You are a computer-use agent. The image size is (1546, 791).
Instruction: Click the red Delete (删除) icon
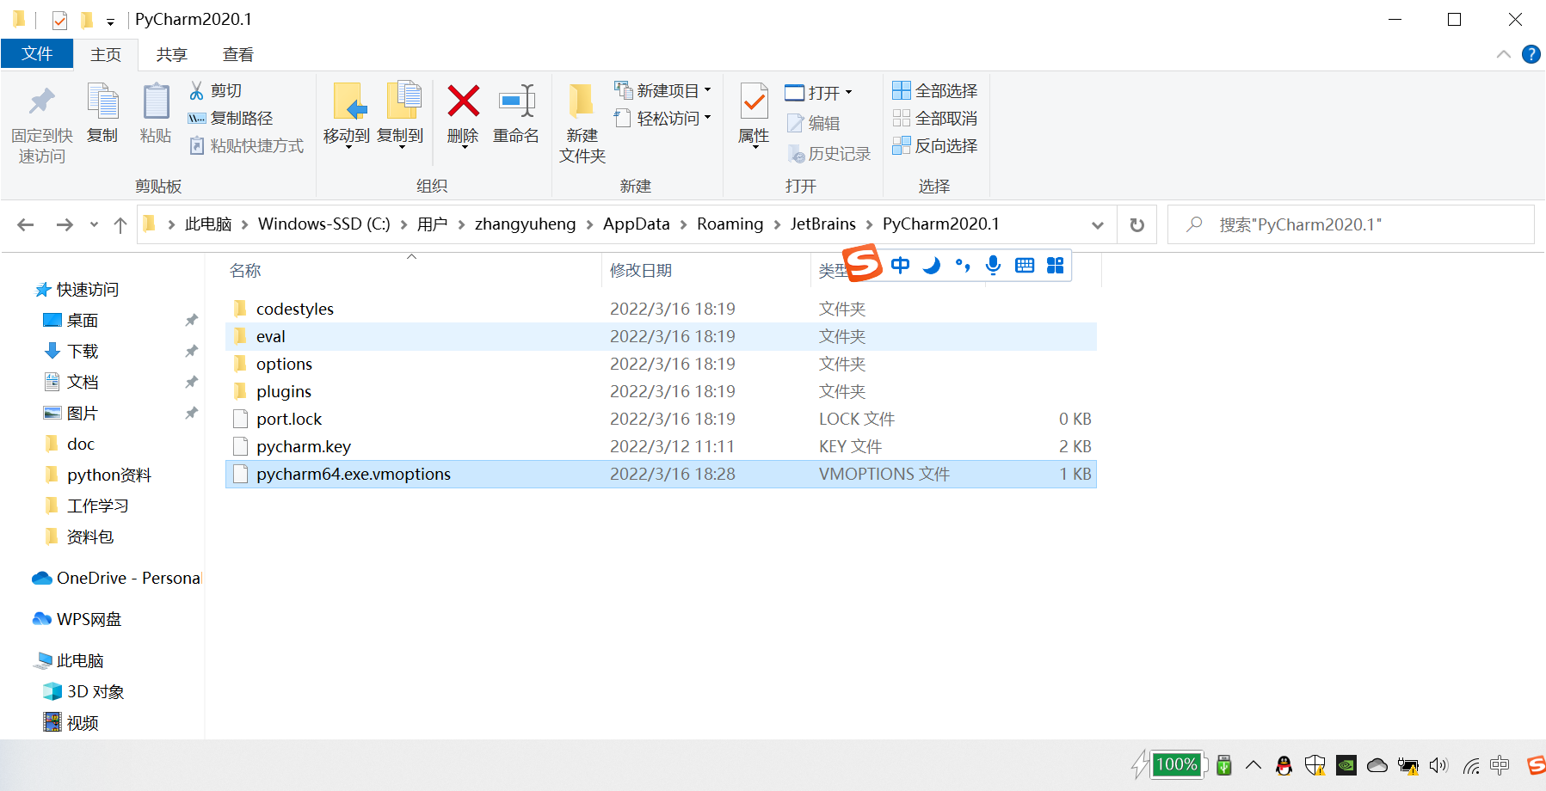(463, 101)
